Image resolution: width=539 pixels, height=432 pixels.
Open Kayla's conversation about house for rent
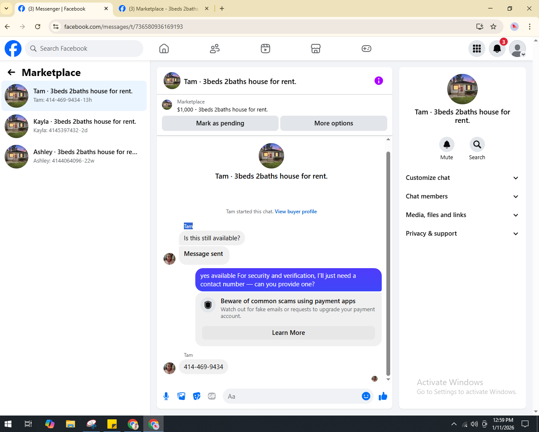pyautogui.click(x=74, y=126)
